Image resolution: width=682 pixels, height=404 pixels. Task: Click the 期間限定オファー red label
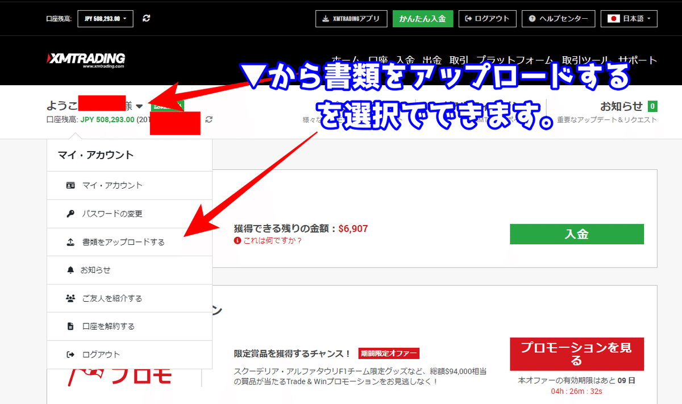pyautogui.click(x=389, y=353)
